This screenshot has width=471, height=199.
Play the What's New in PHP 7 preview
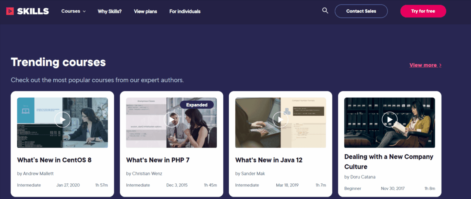coord(171,119)
